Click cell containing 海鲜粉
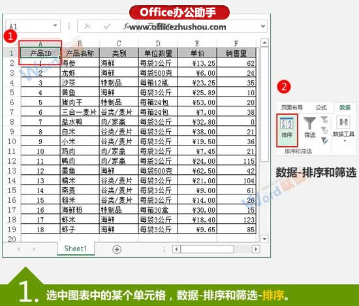Image resolution: width=359 pixels, height=306 pixels. [80, 210]
